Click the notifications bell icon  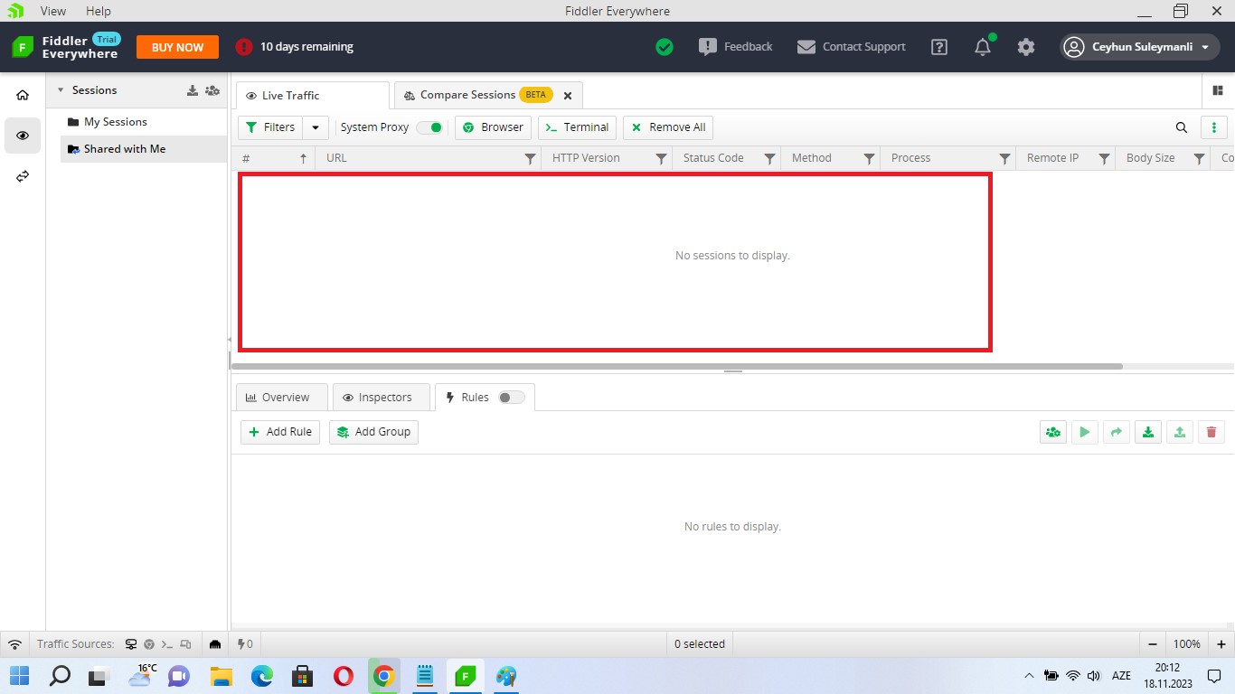(983, 47)
